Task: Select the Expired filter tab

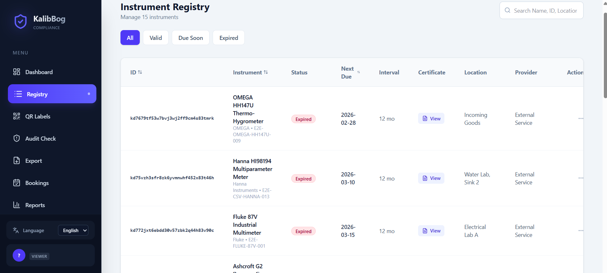Action: 229,38
